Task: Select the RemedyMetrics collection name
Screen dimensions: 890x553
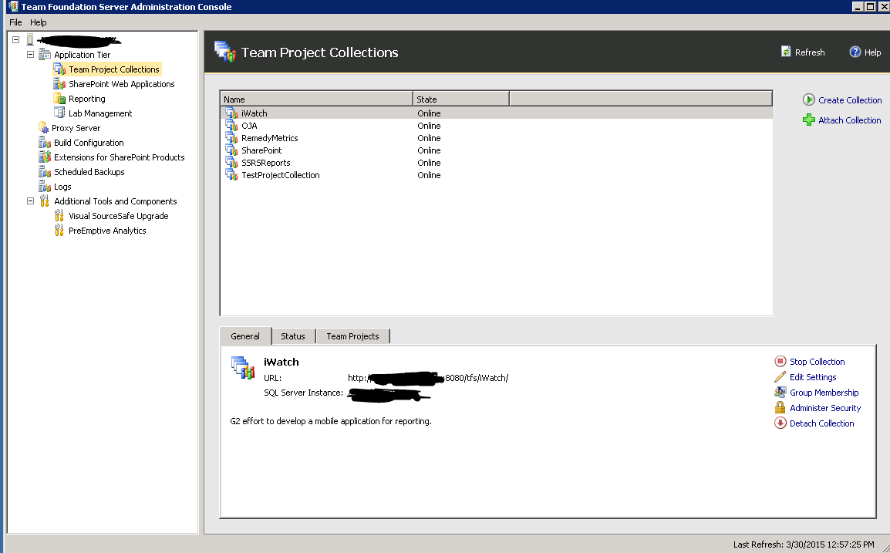Action: [270, 138]
